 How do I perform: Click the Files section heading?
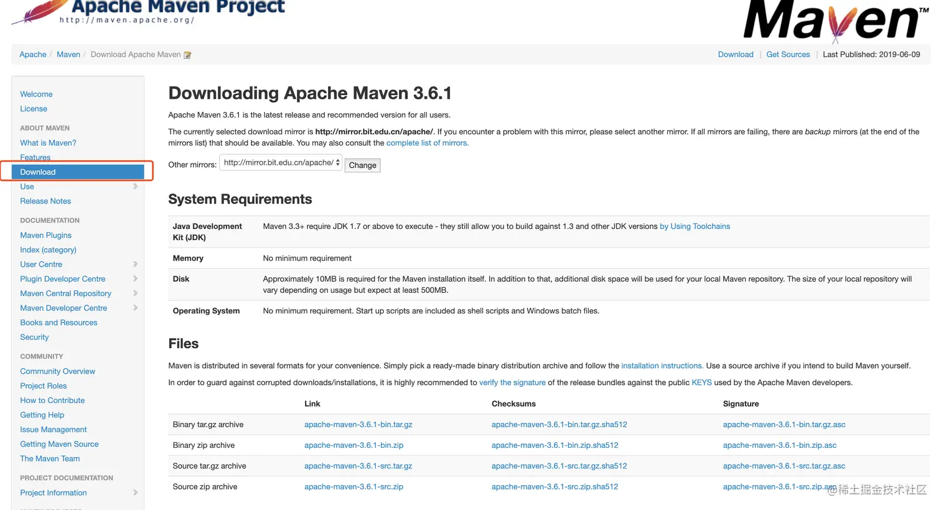point(184,344)
